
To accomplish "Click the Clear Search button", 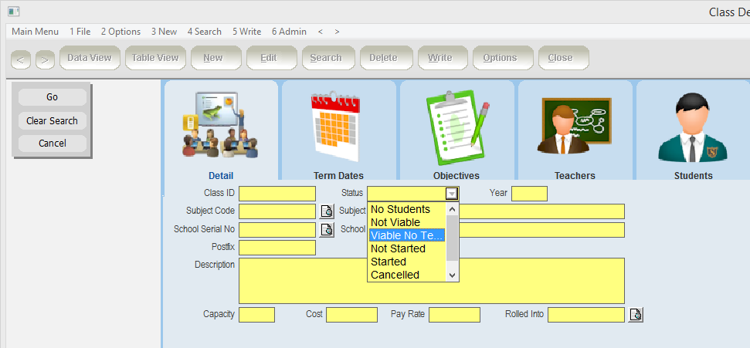I will pyautogui.click(x=52, y=121).
